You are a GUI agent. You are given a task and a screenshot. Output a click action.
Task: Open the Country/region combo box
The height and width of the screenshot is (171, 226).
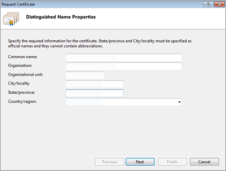point(121,102)
